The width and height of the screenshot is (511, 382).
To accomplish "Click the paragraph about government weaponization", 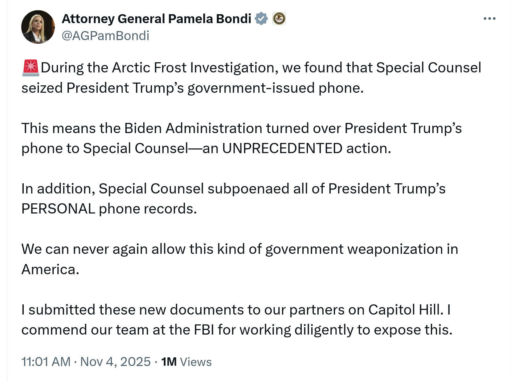I will click(x=239, y=259).
